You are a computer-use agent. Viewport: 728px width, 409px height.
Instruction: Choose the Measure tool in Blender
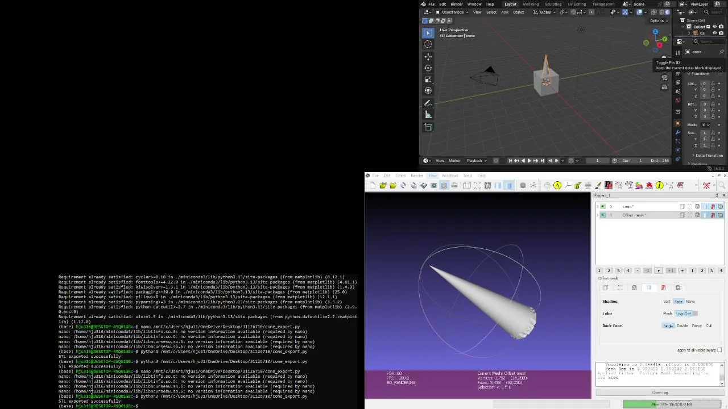pyautogui.click(x=428, y=115)
